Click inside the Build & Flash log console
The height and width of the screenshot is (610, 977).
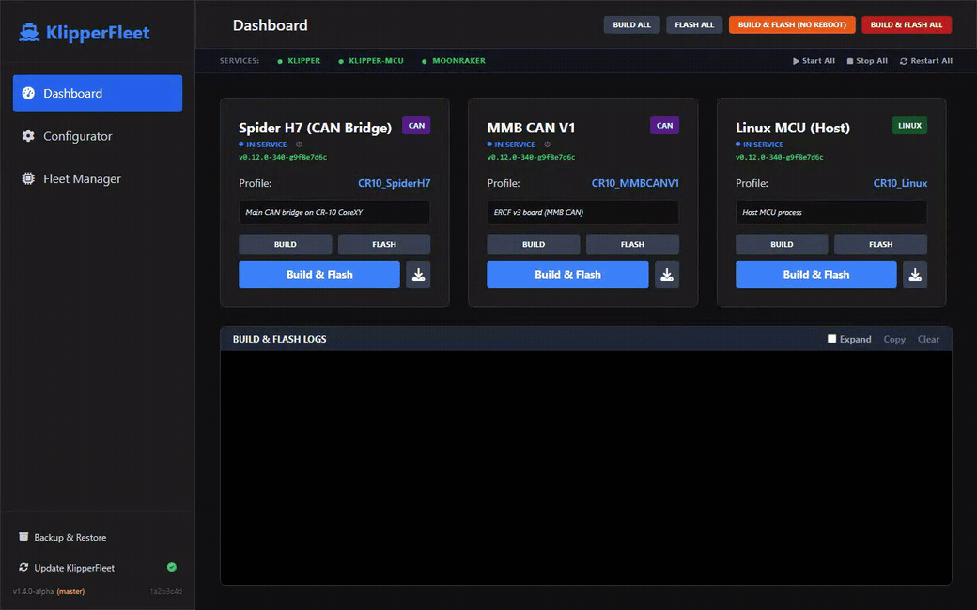[x=585, y=467]
